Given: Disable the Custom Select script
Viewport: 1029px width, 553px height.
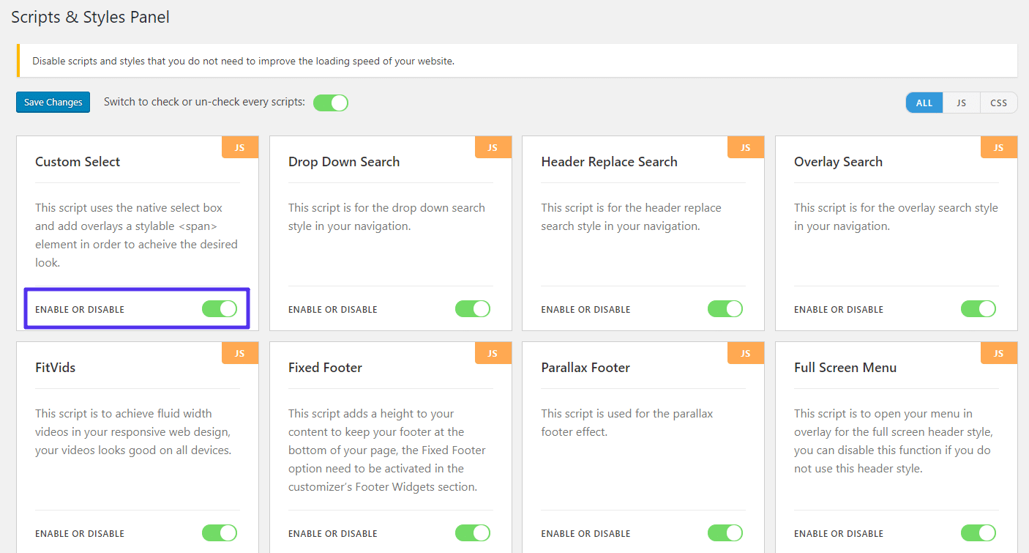Looking at the screenshot, I should (220, 308).
